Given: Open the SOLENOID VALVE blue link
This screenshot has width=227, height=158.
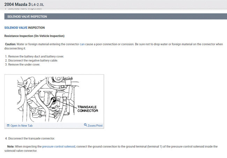Looking at the screenshot, I should [16, 28].
